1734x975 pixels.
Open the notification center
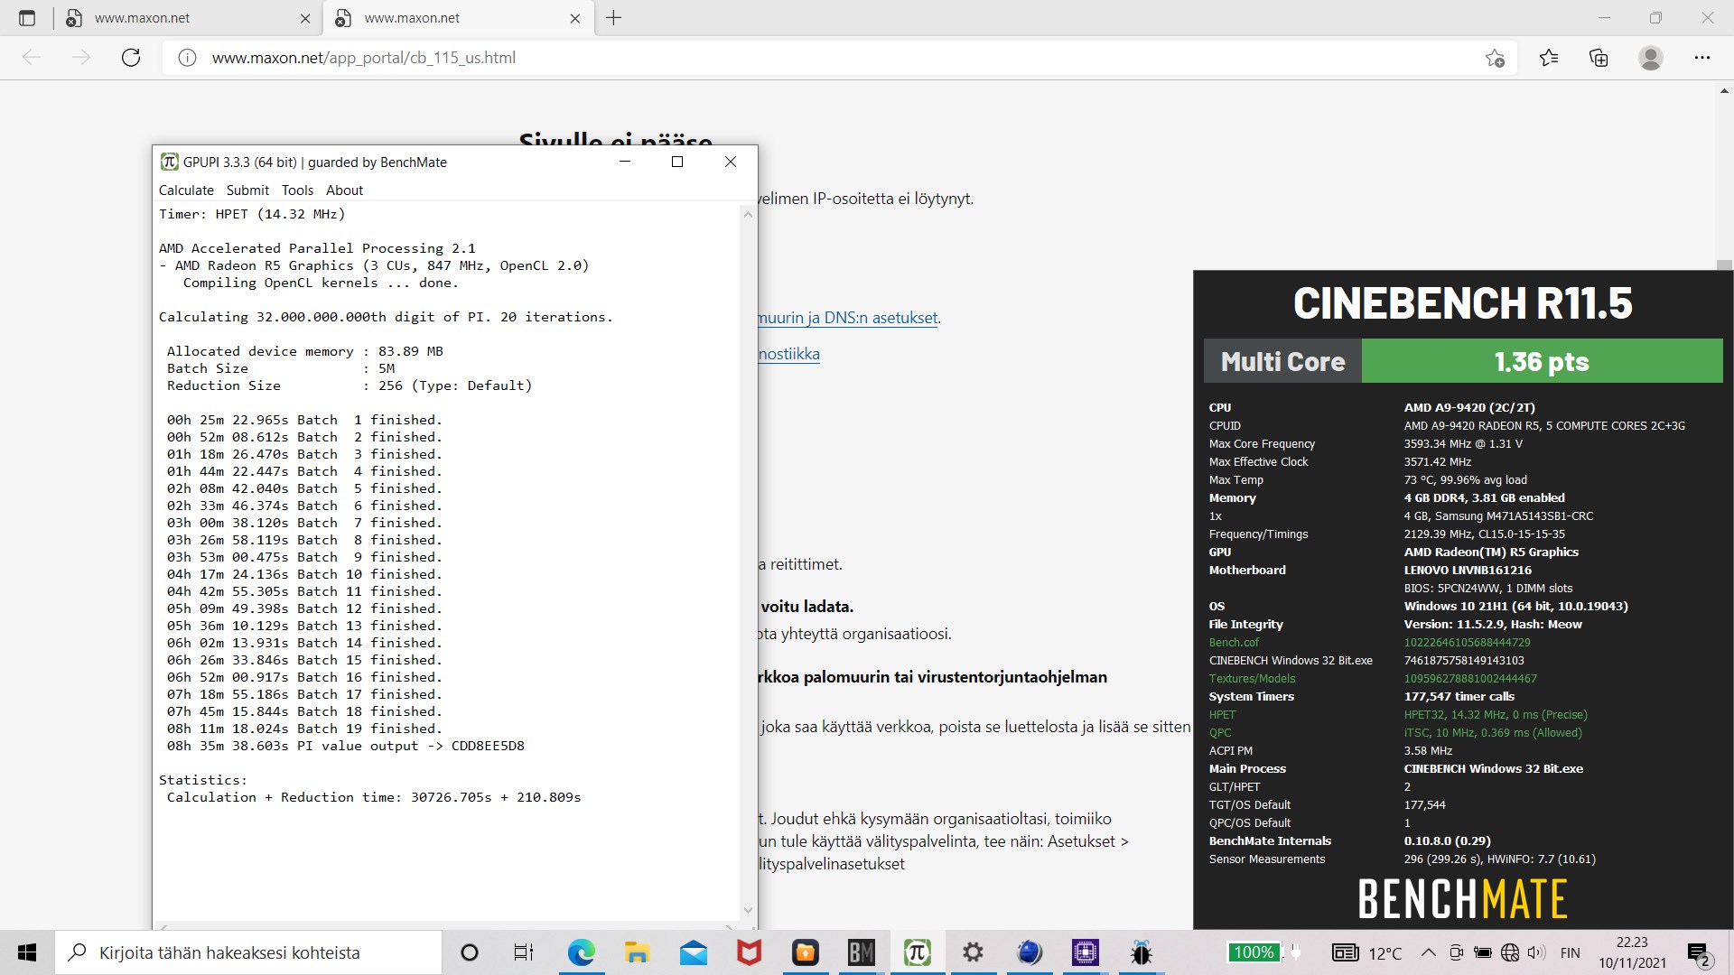coord(1699,952)
